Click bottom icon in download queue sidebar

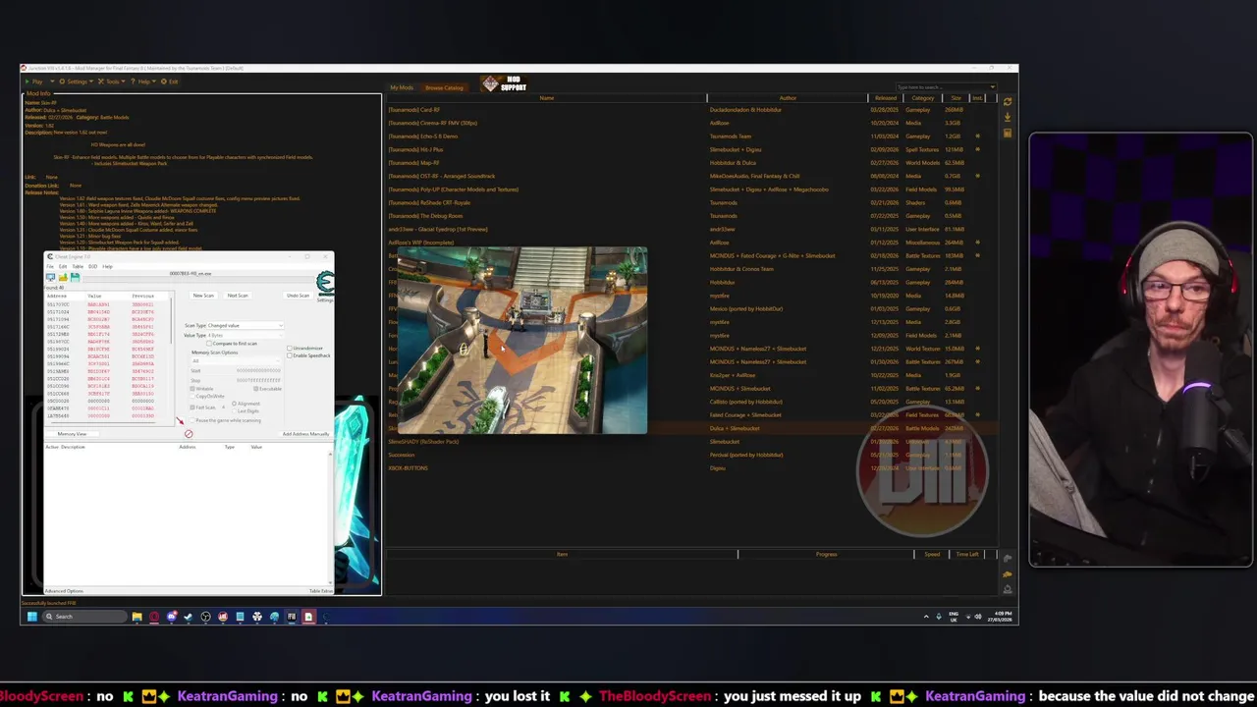point(1008,589)
